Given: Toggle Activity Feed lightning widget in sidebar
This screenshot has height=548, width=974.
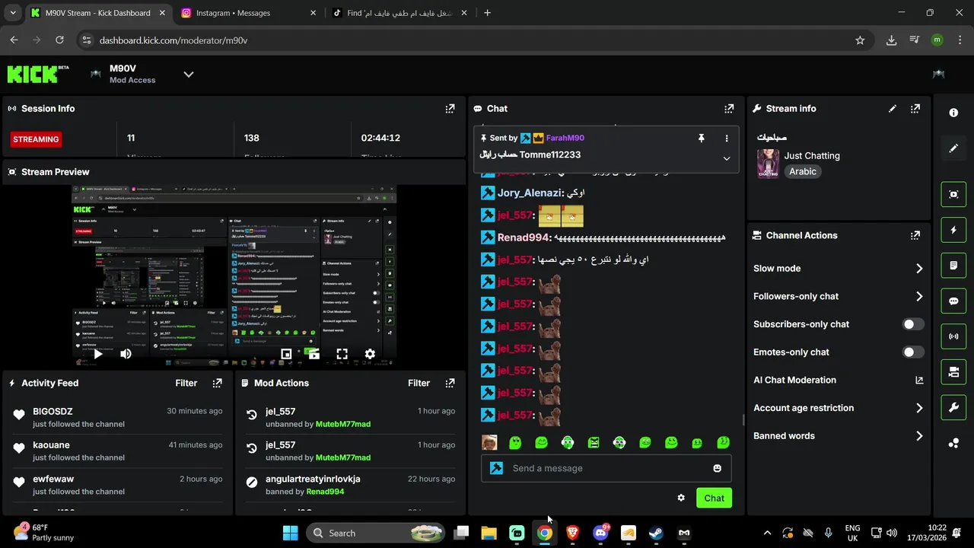Looking at the screenshot, I should point(953,229).
